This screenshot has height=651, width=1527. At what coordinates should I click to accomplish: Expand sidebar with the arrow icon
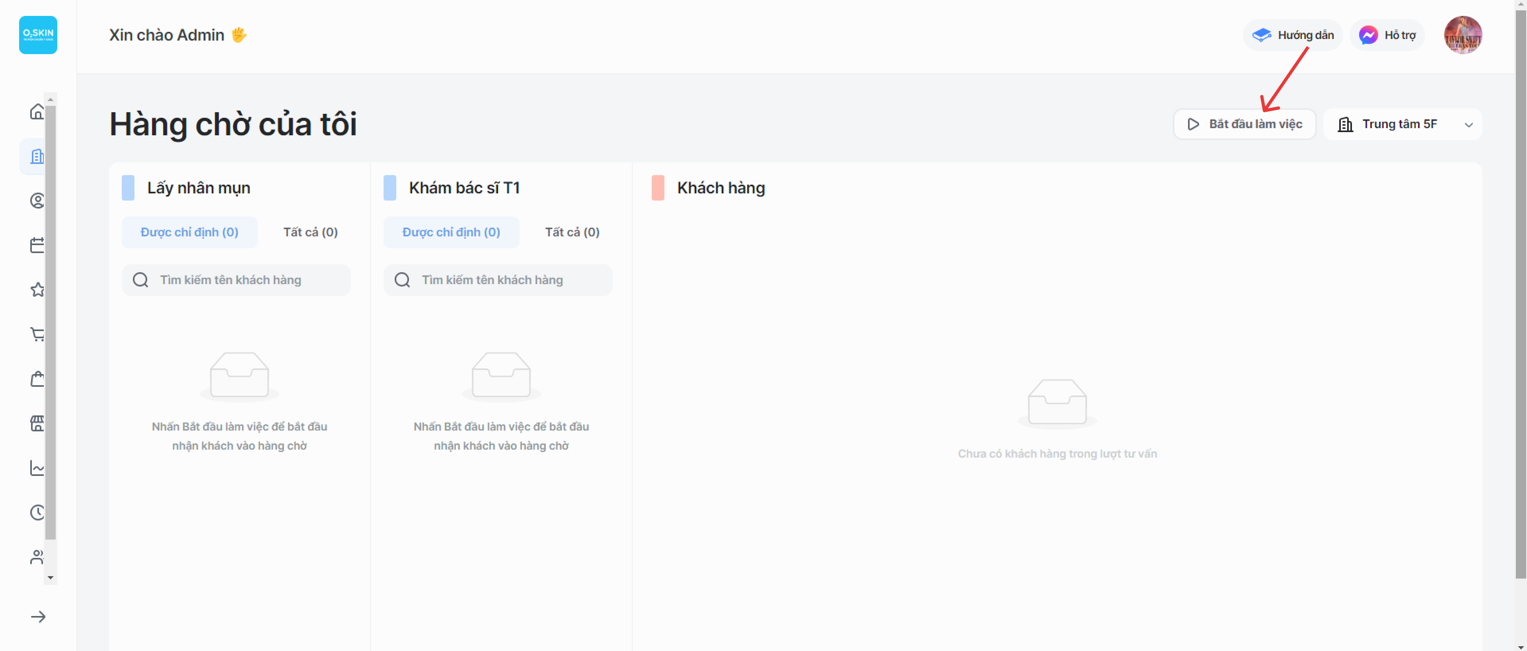(38, 617)
